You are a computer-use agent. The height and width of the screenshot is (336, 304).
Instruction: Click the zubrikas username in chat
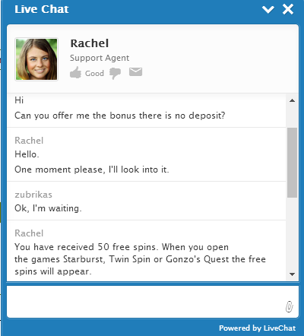33,195
